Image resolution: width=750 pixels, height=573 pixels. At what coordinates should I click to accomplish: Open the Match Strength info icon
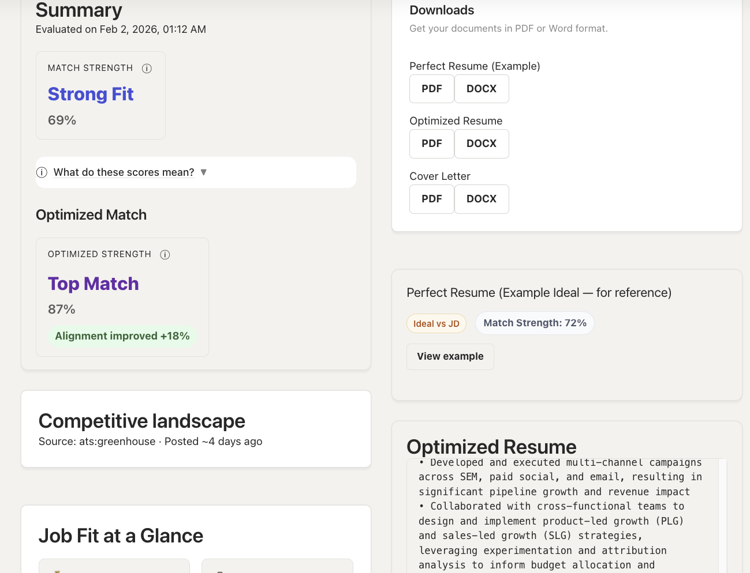(x=147, y=68)
